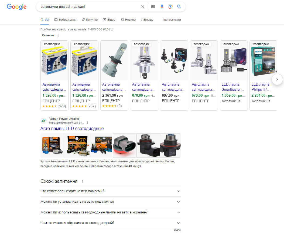Open three-dot menu next to Схожі запитання
Screen dimensions: 284x239
(83, 181)
